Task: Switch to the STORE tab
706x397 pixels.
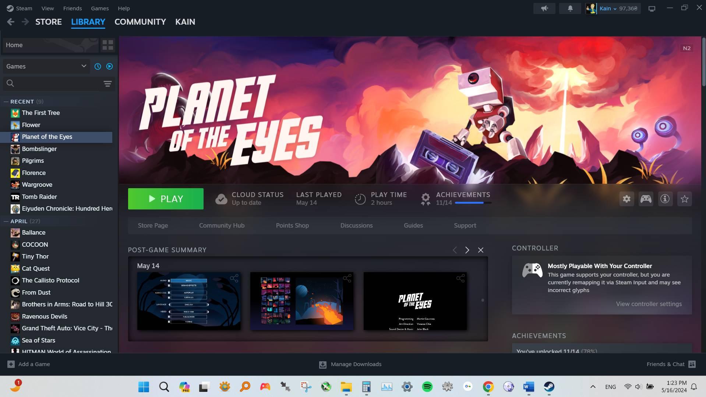Action: [49, 22]
